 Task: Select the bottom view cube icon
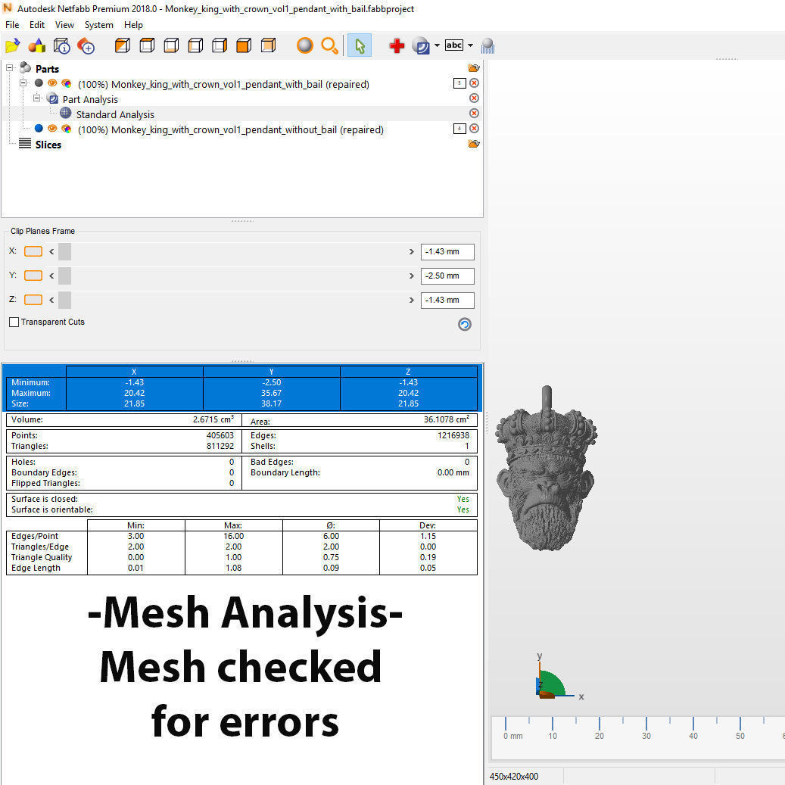[x=171, y=45]
